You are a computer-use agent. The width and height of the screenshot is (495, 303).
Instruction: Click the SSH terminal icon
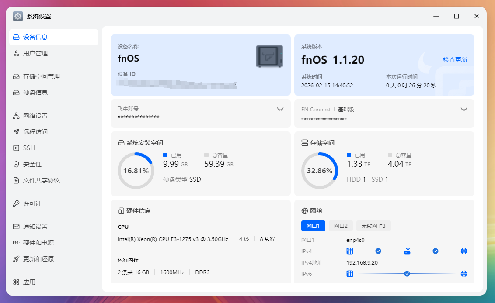tap(16, 148)
